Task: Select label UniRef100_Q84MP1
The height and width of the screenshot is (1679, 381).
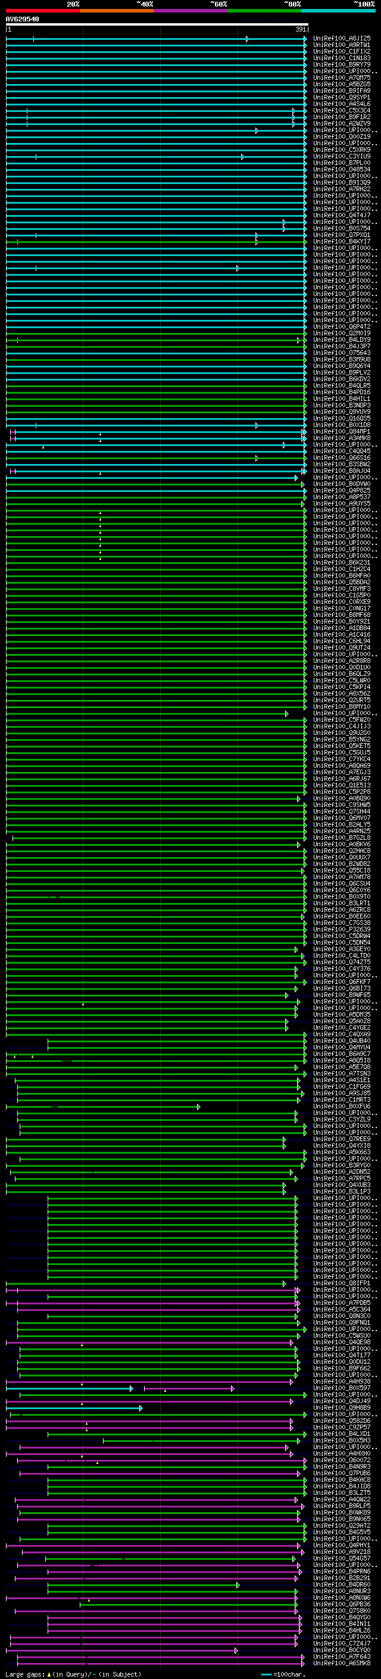Action: (342, 431)
